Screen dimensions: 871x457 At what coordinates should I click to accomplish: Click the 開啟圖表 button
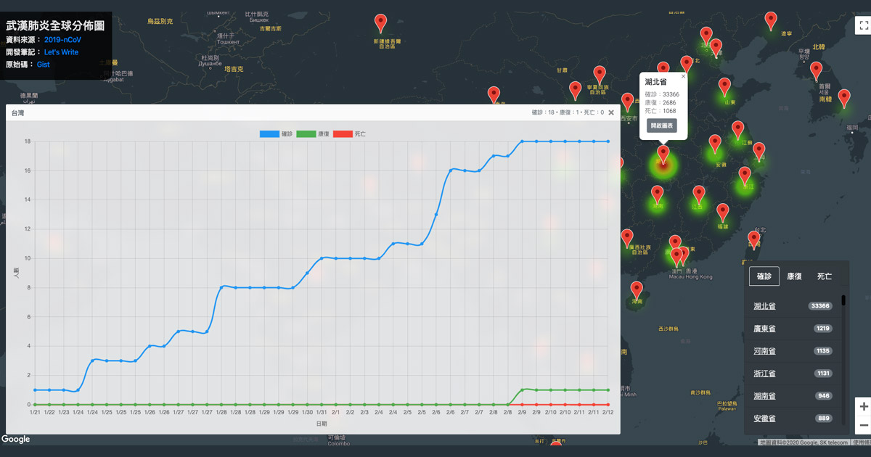[x=662, y=126]
